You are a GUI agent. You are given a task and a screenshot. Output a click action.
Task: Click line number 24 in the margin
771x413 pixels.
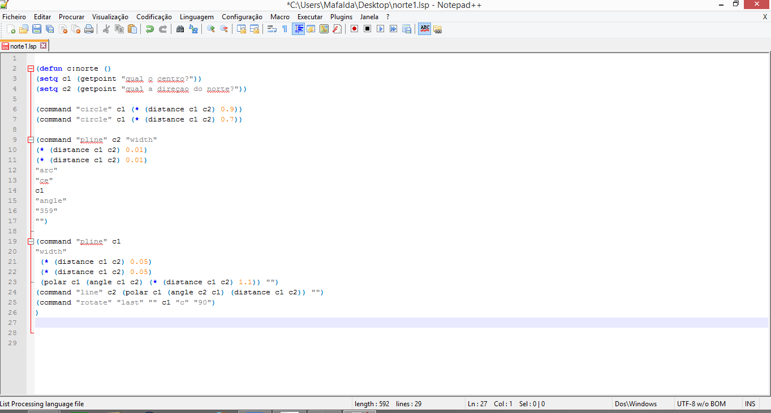click(x=13, y=292)
